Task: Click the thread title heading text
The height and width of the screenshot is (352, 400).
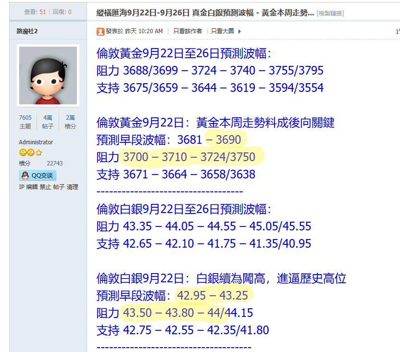Action: click(205, 13)
